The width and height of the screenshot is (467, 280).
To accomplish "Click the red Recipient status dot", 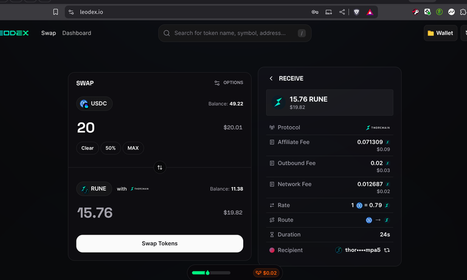I will [272, 250].
